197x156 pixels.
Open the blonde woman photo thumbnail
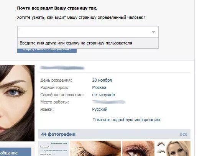tap(173, 148)
